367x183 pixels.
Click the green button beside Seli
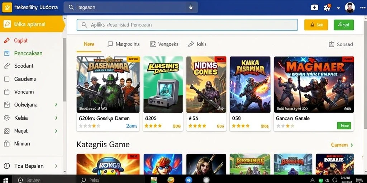(x=344, y=25)
